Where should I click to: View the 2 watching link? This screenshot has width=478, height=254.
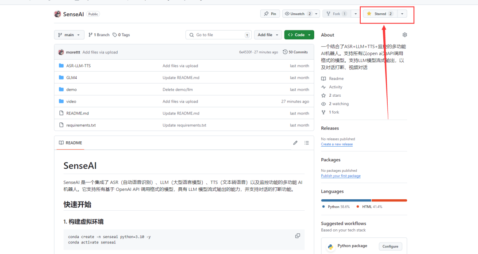pyautogui.click(x=335, y=104)
